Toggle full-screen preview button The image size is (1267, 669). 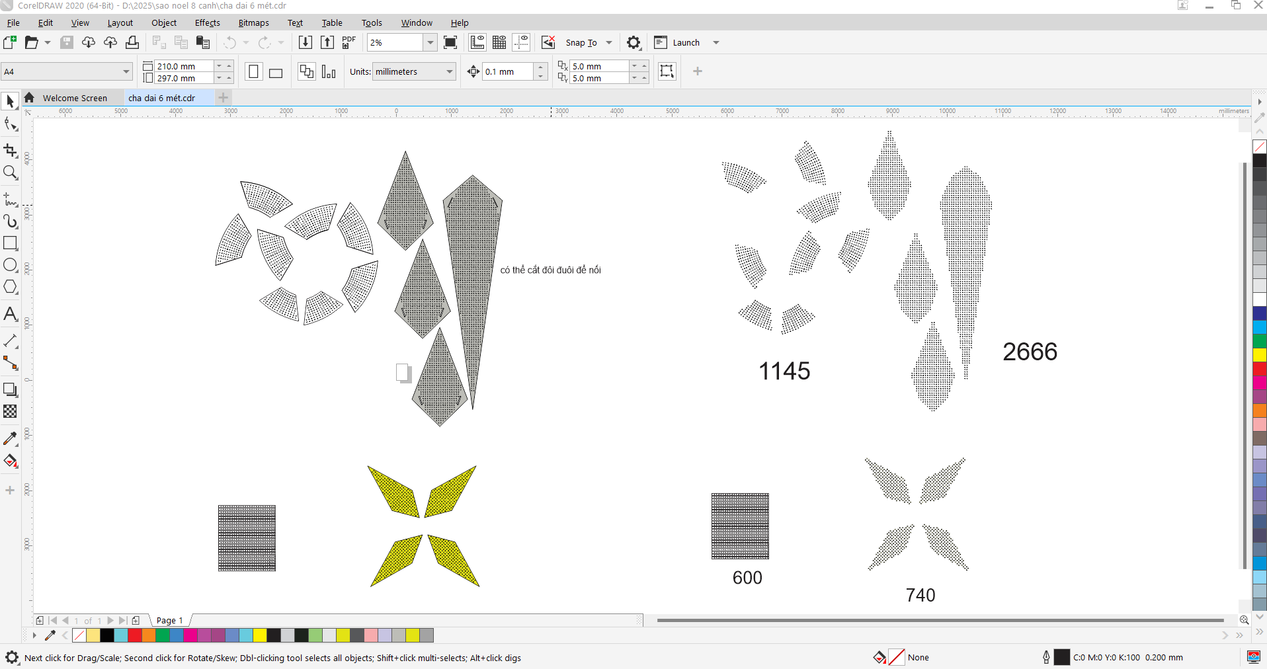(x=450, y=42)
